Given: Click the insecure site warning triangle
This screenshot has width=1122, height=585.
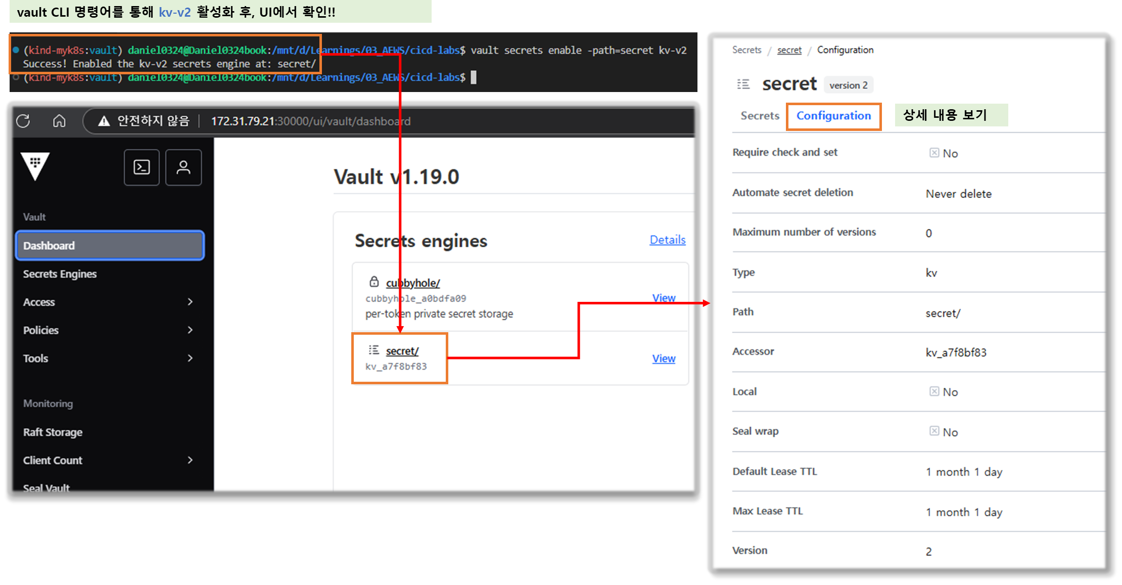Looking at the screenshot, I should point(104,121).
